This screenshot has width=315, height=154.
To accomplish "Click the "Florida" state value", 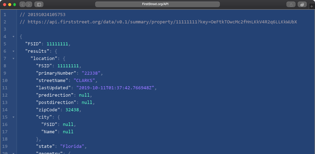I will click(x=72, y=147).
